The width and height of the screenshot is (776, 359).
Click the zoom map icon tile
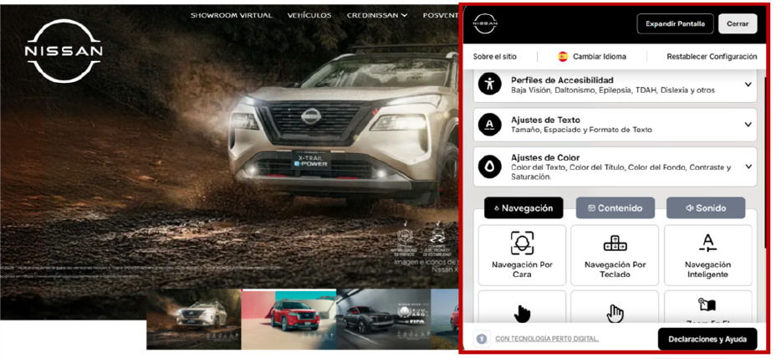click(x=707, y=308)
